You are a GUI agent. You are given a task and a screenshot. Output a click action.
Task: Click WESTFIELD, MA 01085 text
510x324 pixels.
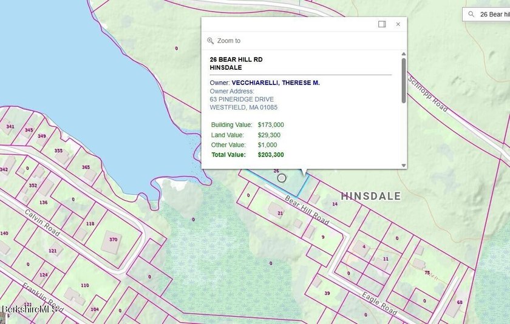(243, 107)
